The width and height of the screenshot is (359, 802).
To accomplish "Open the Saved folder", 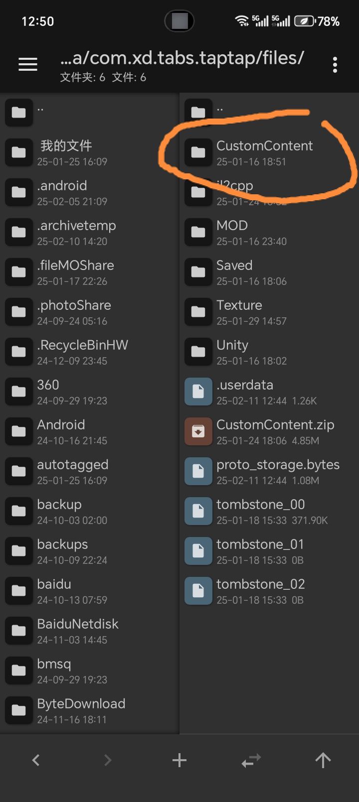I will pos(234,272).
